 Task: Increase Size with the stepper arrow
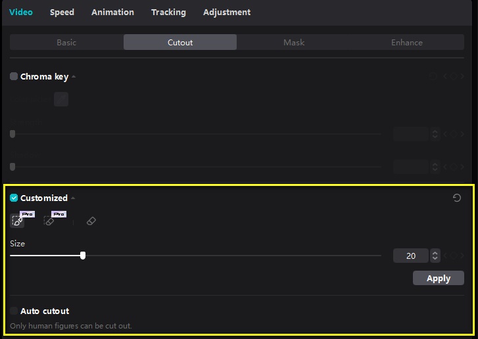[435, 253]
